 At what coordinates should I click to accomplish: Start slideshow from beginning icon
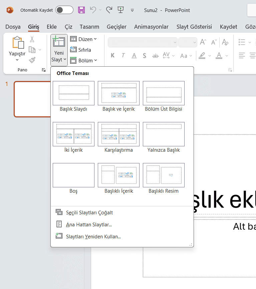pos(120,10)
